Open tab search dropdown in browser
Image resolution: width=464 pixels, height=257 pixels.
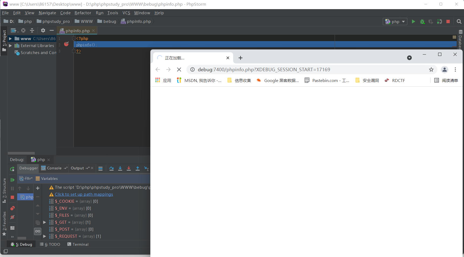(409, 58)
